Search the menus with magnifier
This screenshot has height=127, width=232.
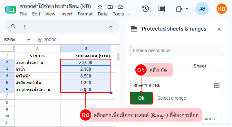pyautogui.click(x=14, y=26)
